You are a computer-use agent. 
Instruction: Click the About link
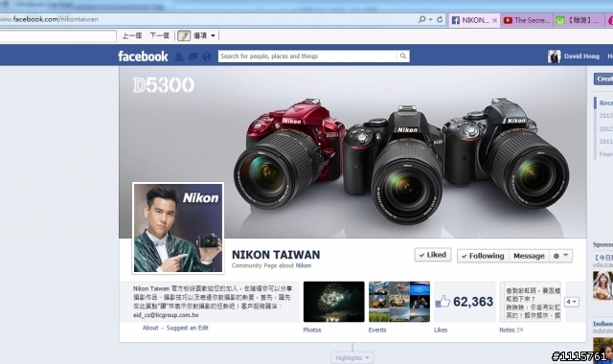(150, 328)
